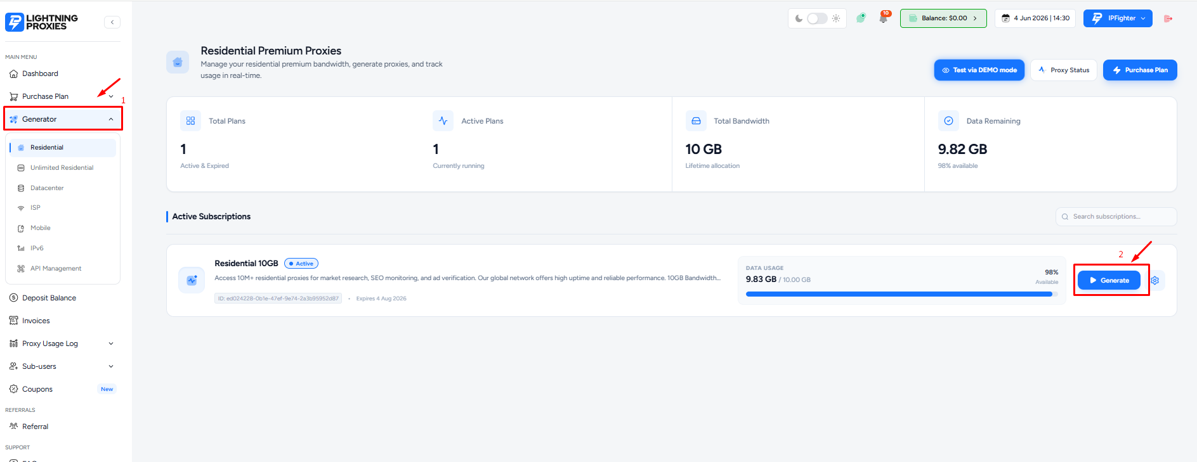
Task: Open settings gear for Residential 10GB subscription
Action: click(x=1155, y=280)
